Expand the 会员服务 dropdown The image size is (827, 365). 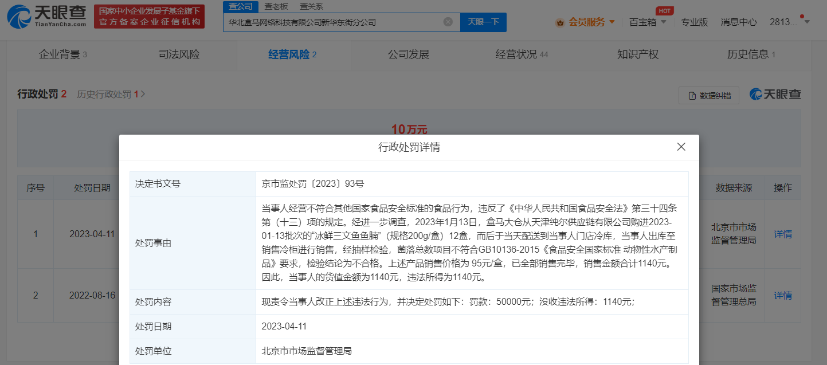click(612, 22)
